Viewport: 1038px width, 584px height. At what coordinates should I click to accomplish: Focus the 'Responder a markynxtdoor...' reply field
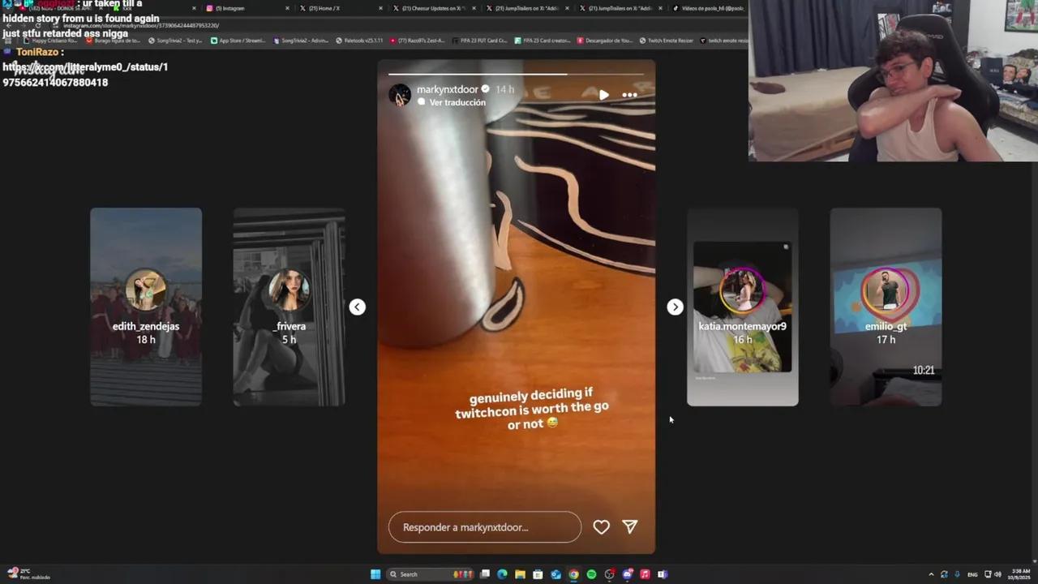(485, 527)
